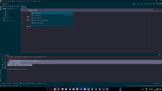This screenshot has width=162, height=91.
Task: Open the VCS menu
Action: [x=31, y=1]
